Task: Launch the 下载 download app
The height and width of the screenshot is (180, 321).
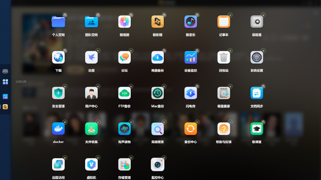Action: [x=58, y=58]
